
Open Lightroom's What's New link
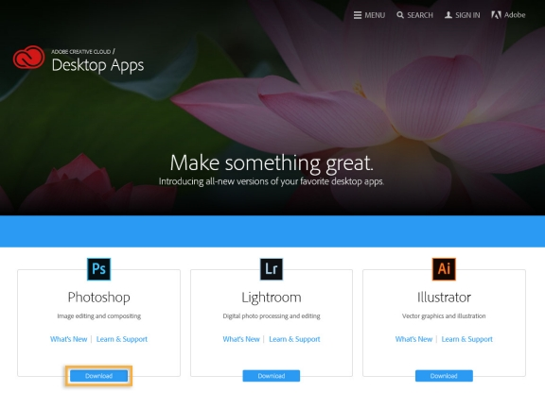(241, 339)
